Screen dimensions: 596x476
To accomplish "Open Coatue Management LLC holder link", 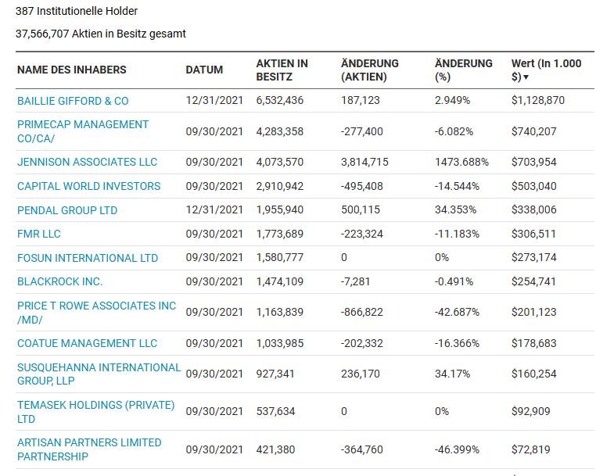I will [87, 343].
